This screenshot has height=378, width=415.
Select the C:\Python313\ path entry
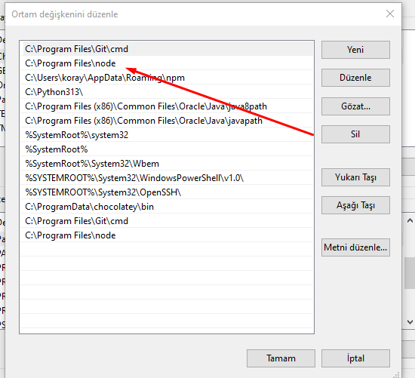pos(167,92)
